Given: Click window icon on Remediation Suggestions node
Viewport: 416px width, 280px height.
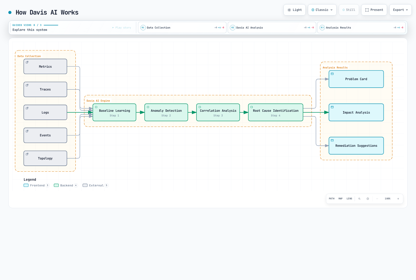Looking at the screenshot, I should 332,140.
